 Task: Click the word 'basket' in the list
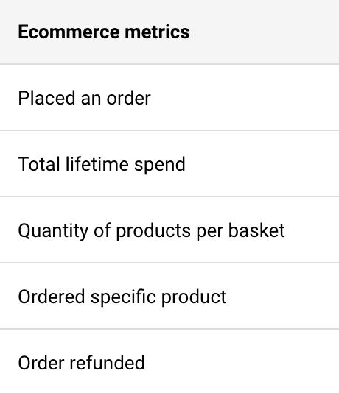point(256,230)
